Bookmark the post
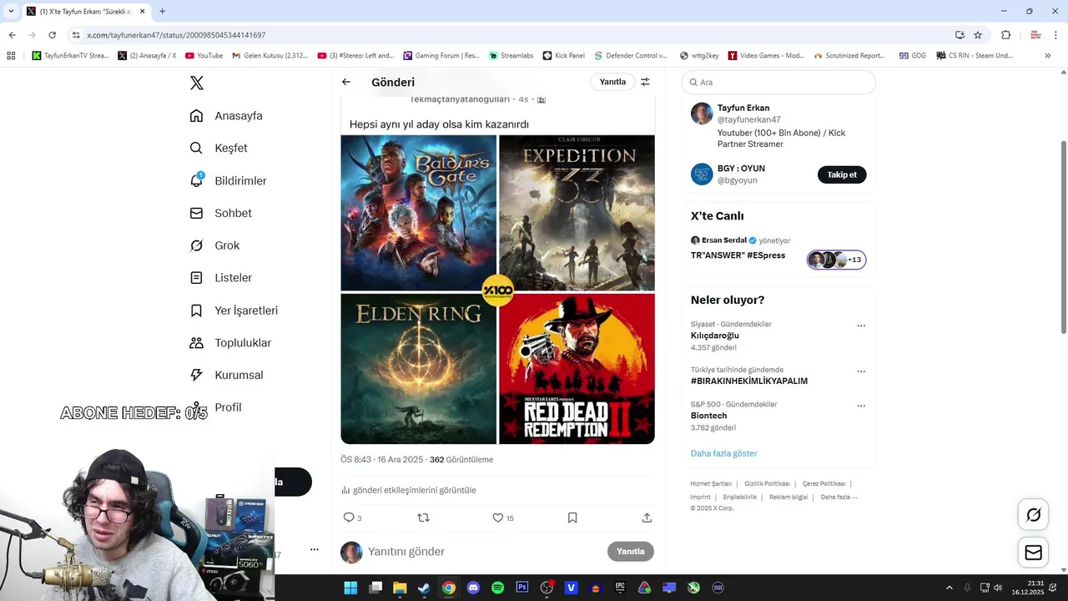Image resolution: width=1068 pixels, height=601 pixels. (x=572, y=518)
